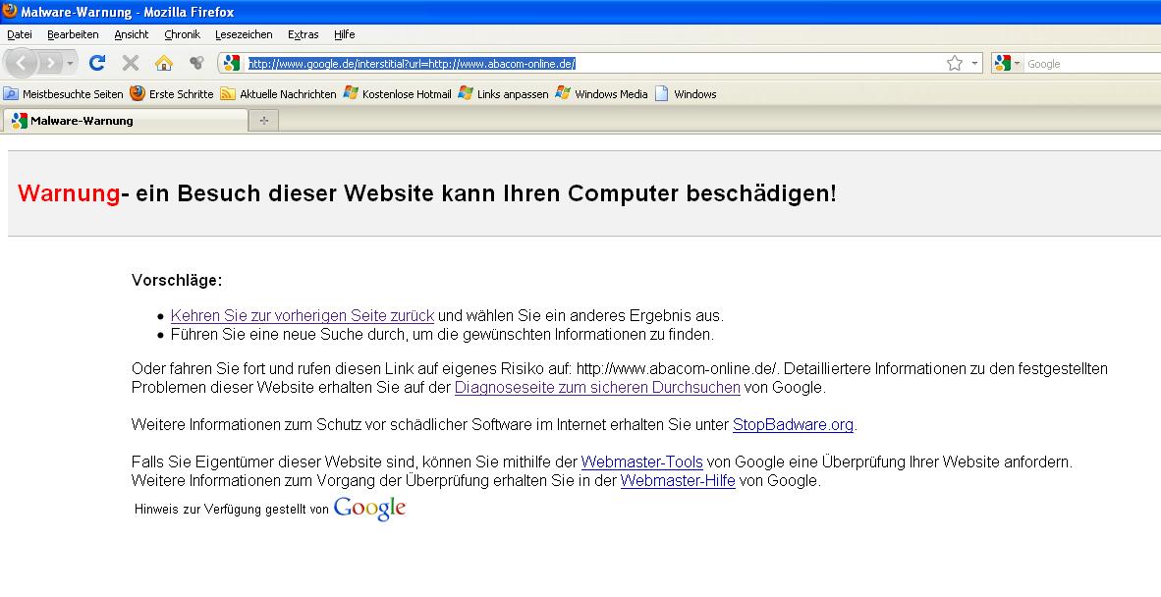Click the Google logo image
The image size is (1161, 597).
click(369, 509)
